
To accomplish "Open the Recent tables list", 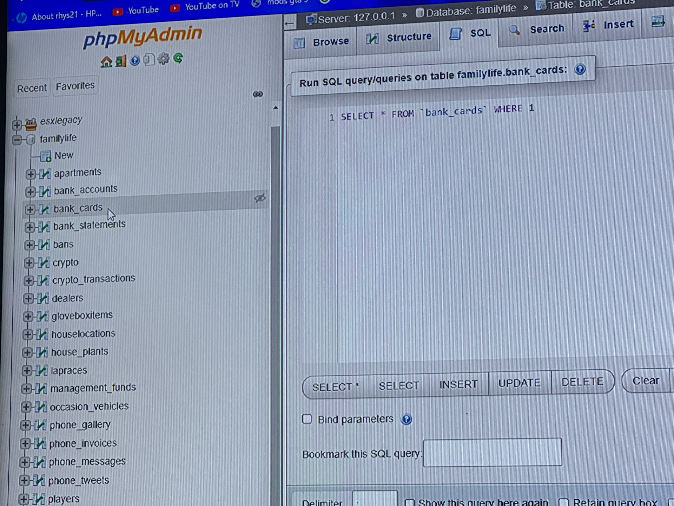I will coord(32,88).
